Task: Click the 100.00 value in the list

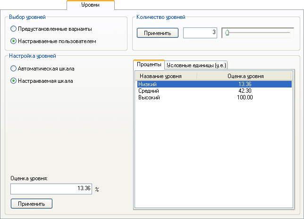Action: [245, 97]
